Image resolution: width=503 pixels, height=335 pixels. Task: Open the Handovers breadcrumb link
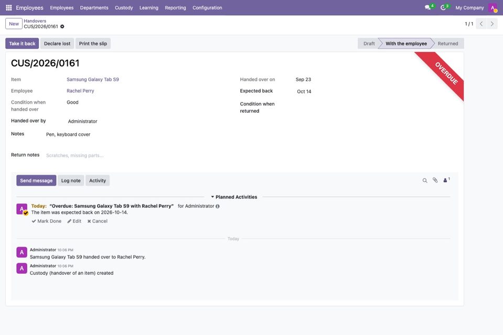35,21
